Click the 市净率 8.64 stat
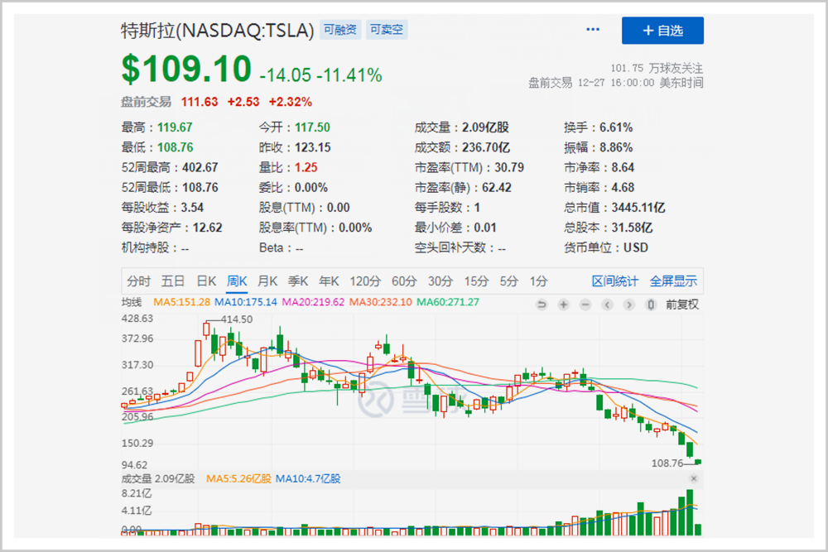The image size is (828, 552). 599,167
